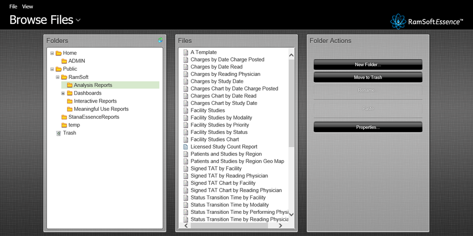Collapse the Home folder tree node

pos(52,53)
